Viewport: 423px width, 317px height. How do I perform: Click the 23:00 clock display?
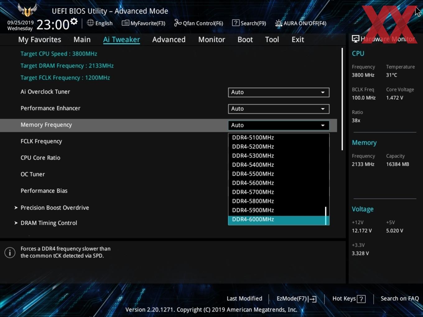(x=53, y=25)
